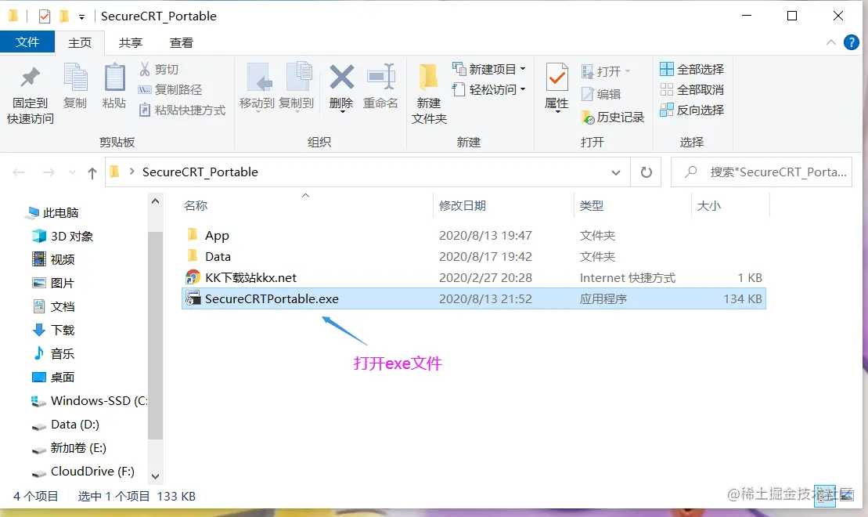Choose Paste shortcut (粘贴快捷方式)
This screenshot has height=517, width=868.
(182, 110)
